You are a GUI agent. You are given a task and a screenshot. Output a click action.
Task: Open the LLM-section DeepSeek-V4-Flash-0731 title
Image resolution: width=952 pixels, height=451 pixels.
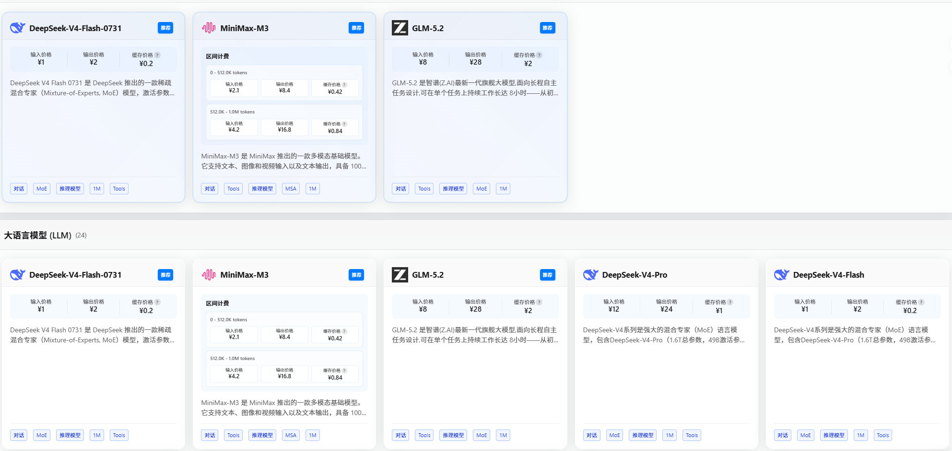point(75,275)
